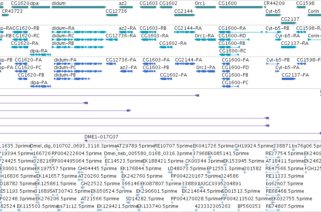Select EST label GH19924.5prime
The width and height of the screenshot is (321, 212).
[254, 146]
